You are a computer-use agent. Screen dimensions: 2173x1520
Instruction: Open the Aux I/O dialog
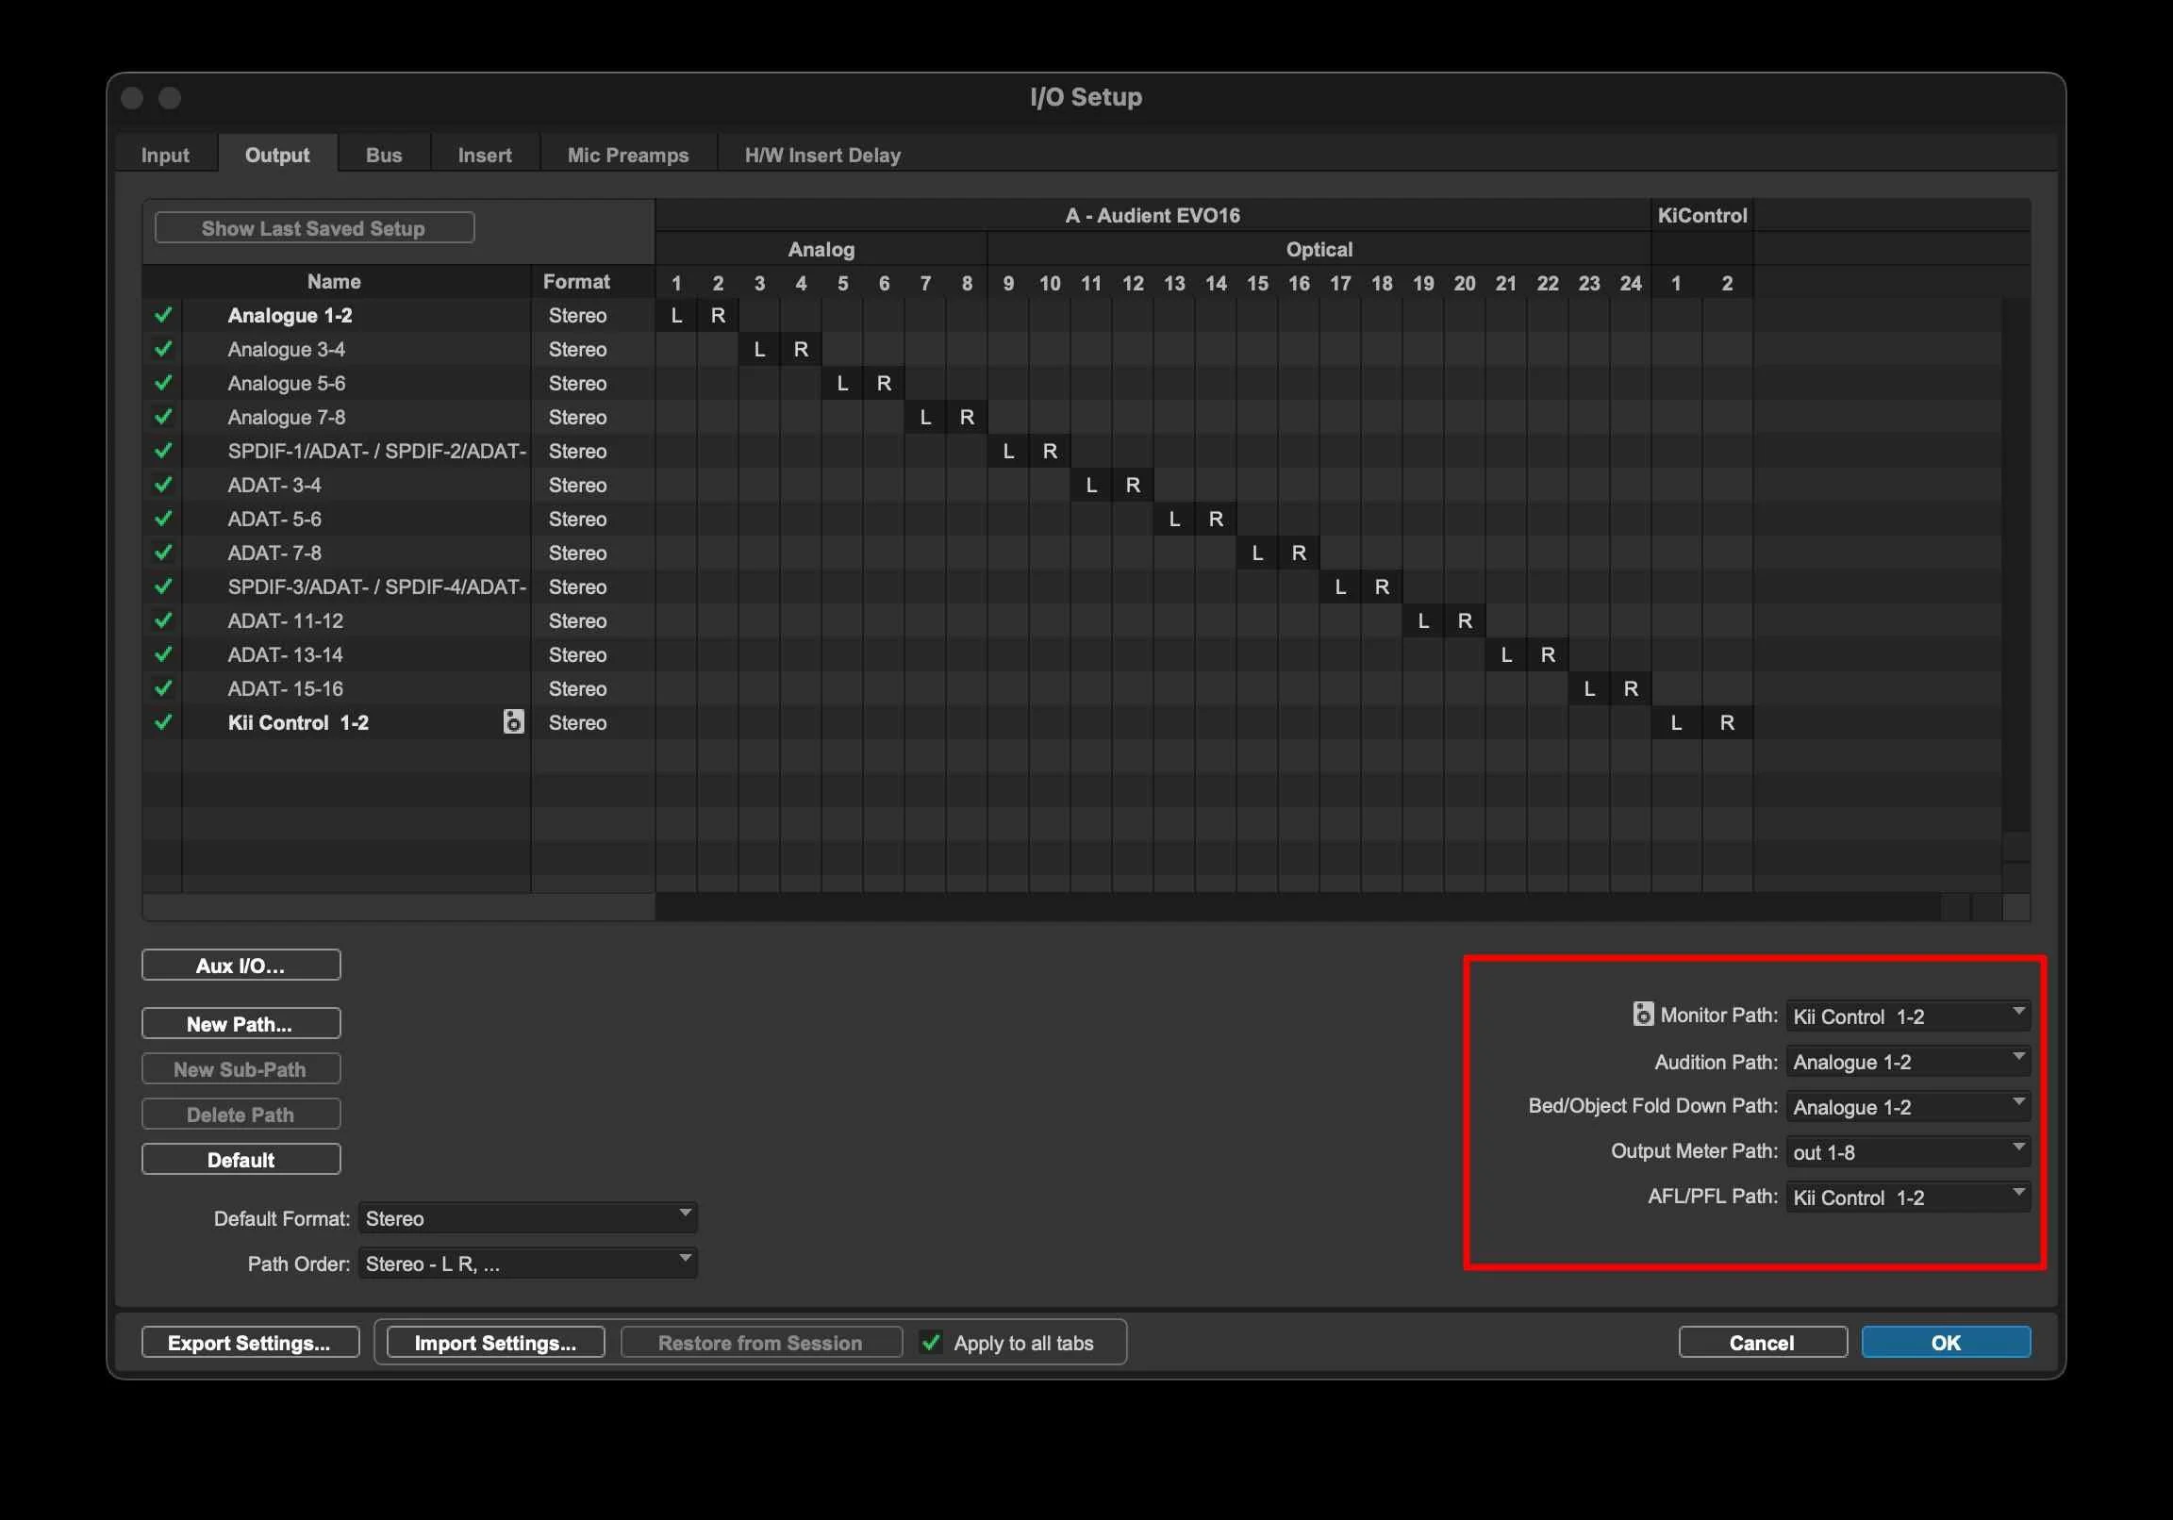tap(241, 965)
